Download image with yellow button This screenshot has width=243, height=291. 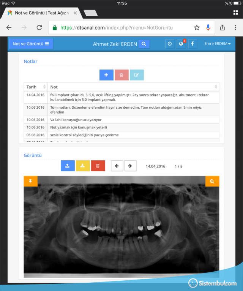click(83, 166)
